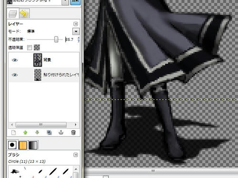Click the opacity value field showing 85.7
Image resolution: width=238 pixels, height=178 pixels.
(71, 39)
